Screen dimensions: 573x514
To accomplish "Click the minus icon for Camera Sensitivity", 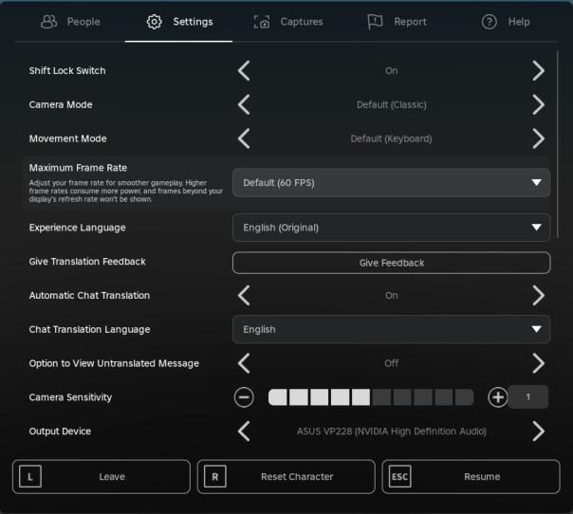I will click(x=244, y=397).
